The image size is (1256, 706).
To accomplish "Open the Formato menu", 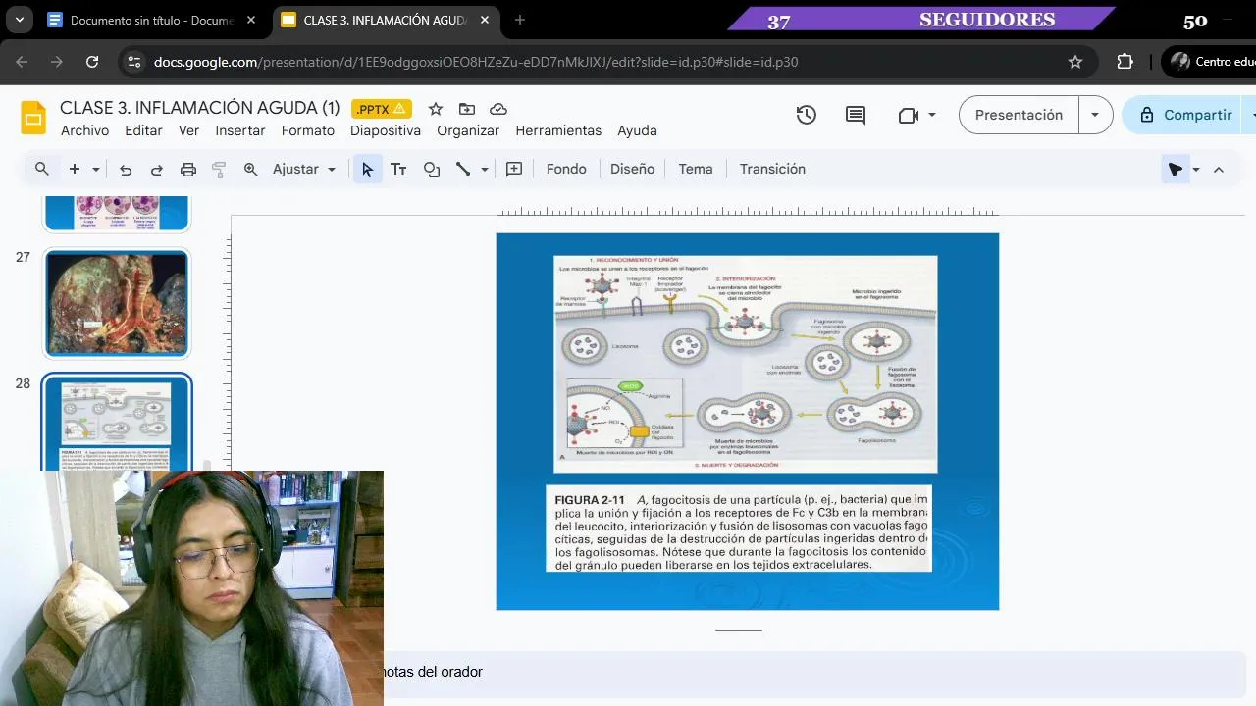I will (308, 130).
